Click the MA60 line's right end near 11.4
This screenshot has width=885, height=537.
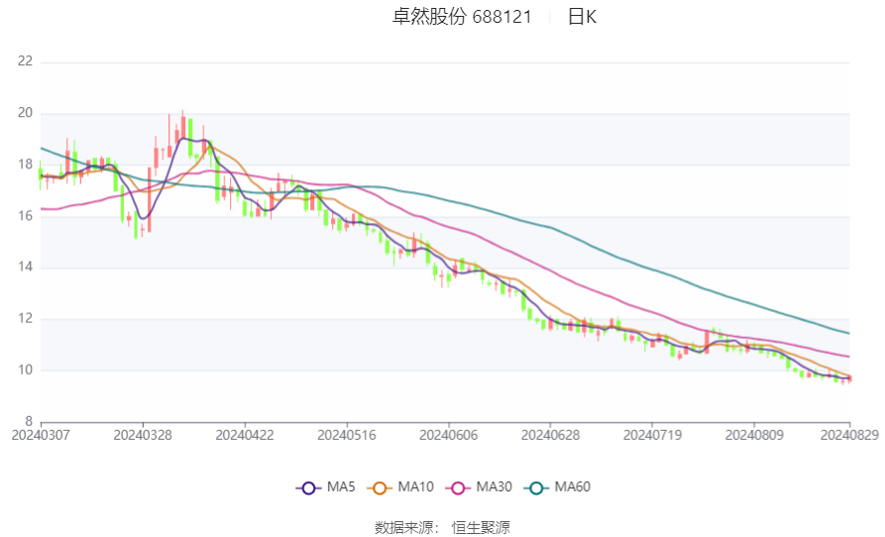(x=847, y=333)
